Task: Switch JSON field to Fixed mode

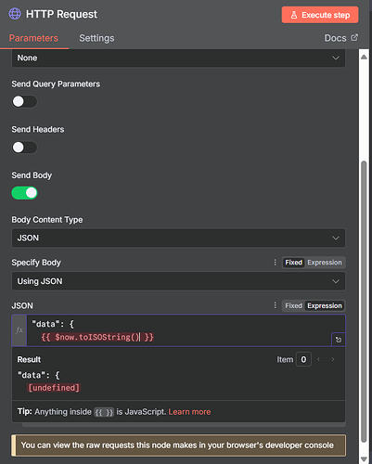Action: point(293,305)
